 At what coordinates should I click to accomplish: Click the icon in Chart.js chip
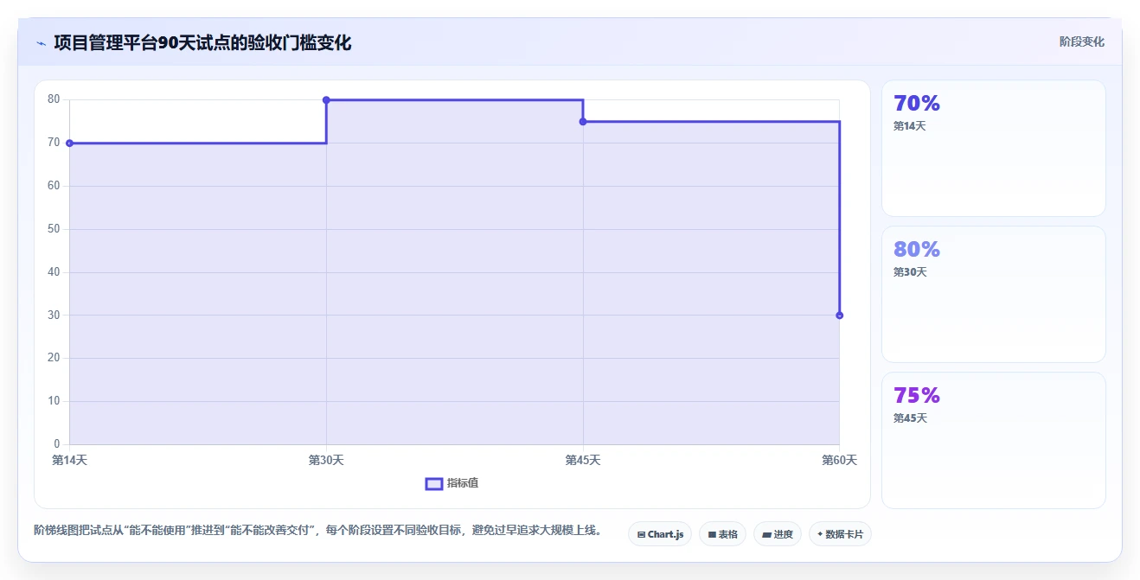(641, 535)
